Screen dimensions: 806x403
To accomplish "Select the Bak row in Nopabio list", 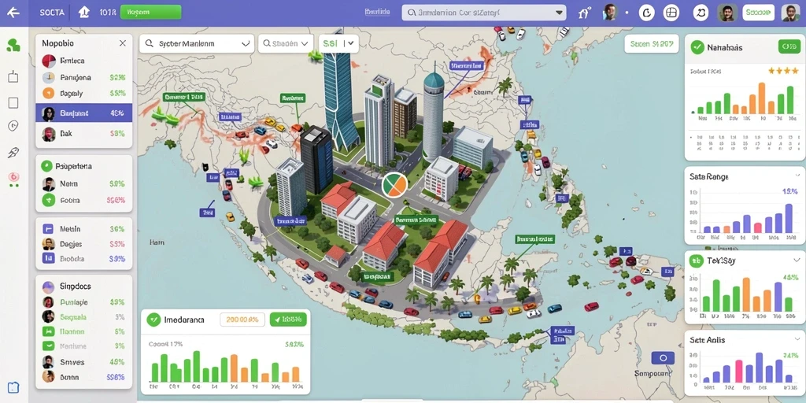I will (83, 134).
